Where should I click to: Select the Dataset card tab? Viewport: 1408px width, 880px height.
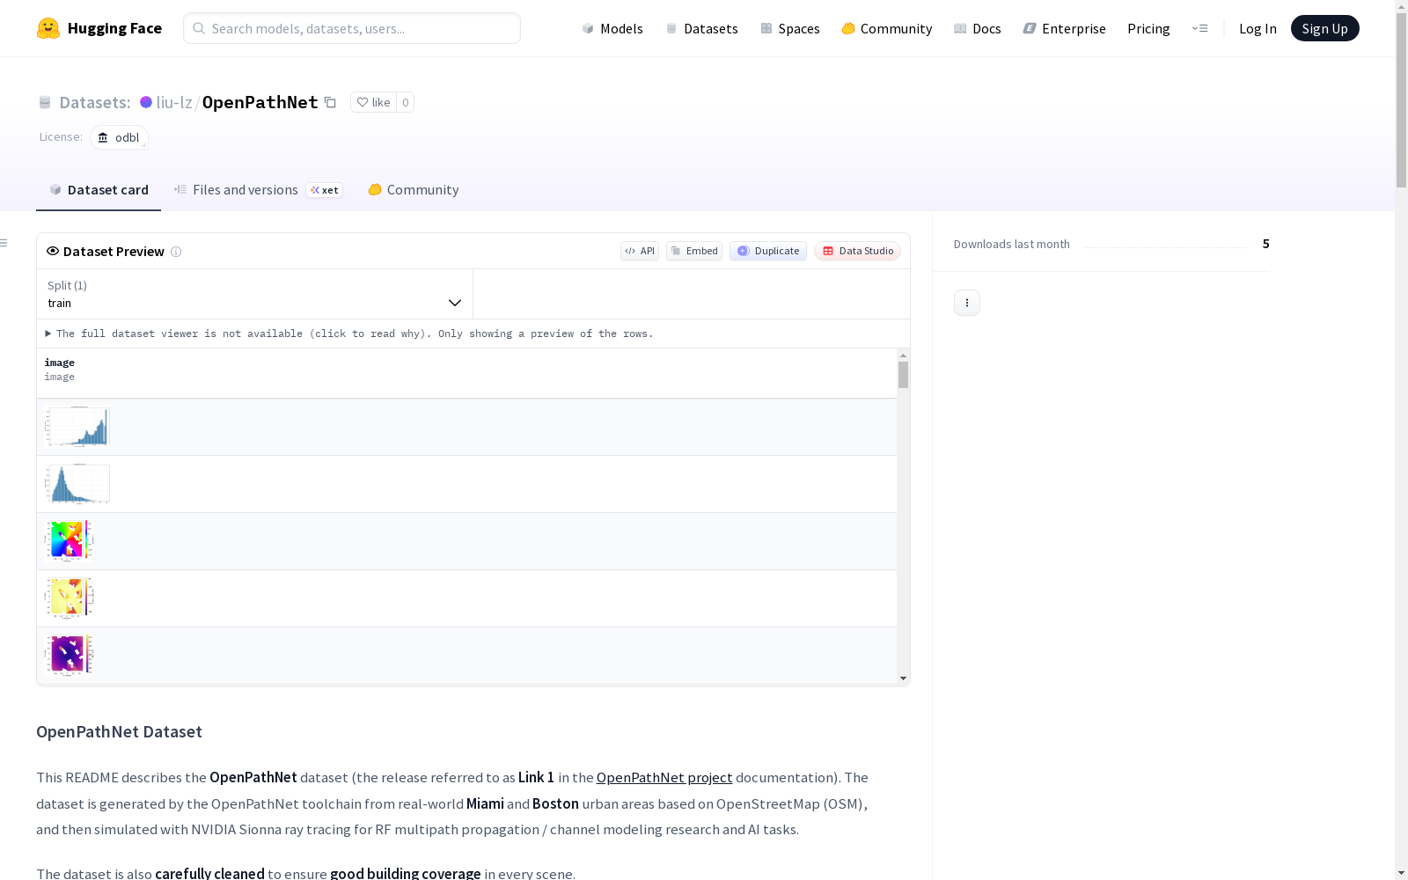click(99, 190)
